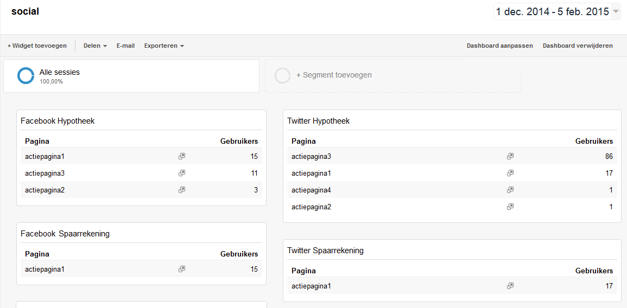627x308 pixels.
Task: Click Segment toevoegen placeholder
Action: coord(333,75)
